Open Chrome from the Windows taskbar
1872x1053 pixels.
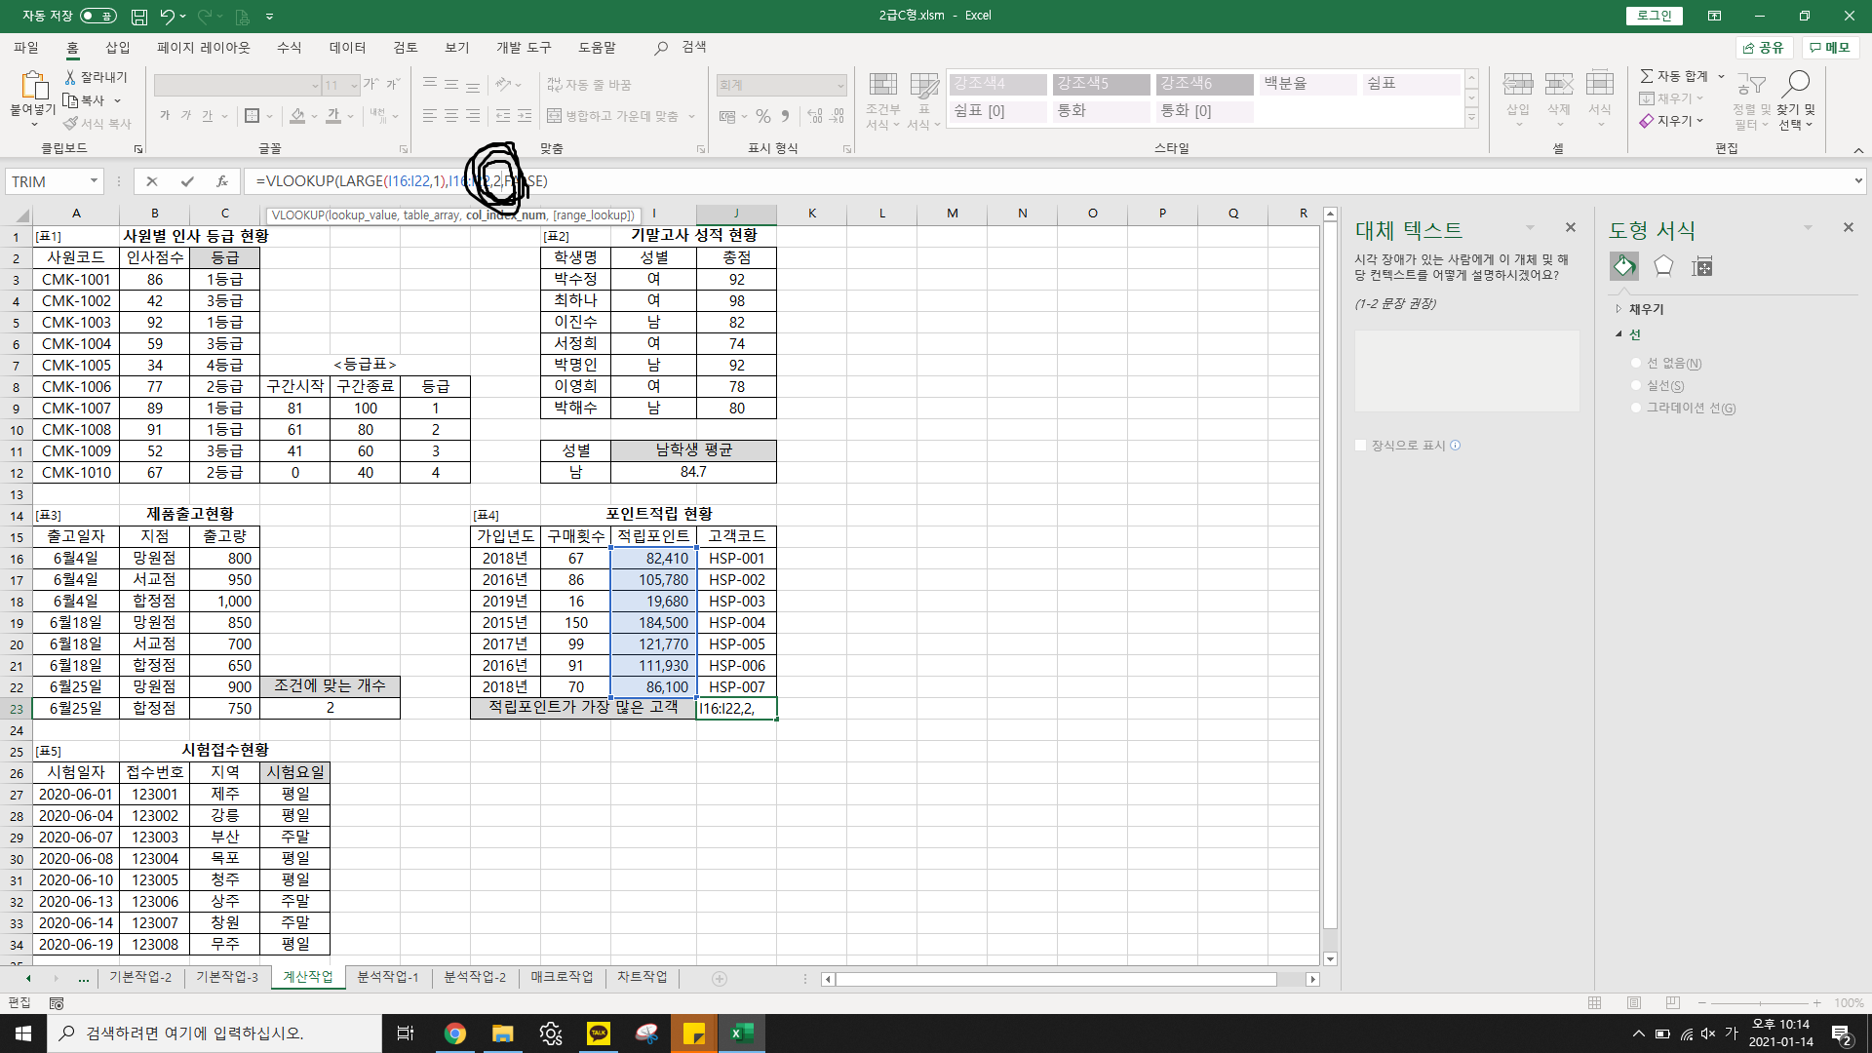coord(454,1033)
